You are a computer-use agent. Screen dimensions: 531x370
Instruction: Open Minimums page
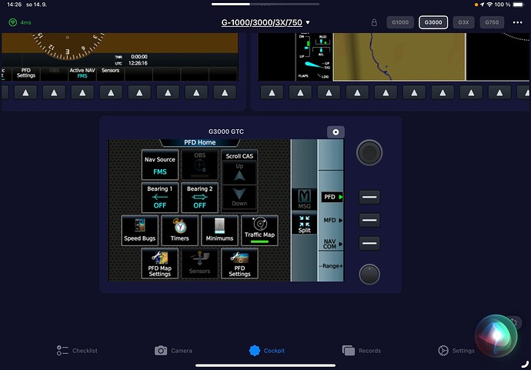[219, 231]
